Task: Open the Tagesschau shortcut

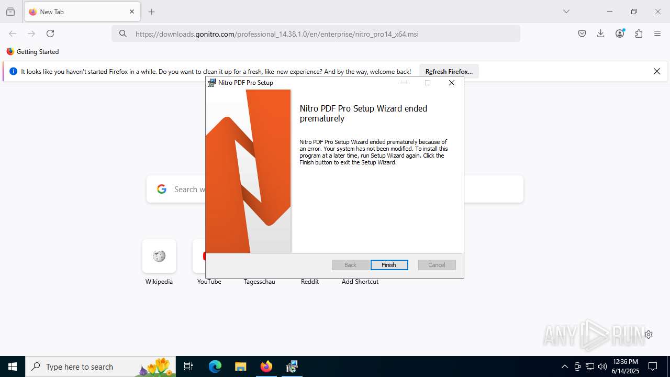Action: pyautogui.click(x=259, y=282)
